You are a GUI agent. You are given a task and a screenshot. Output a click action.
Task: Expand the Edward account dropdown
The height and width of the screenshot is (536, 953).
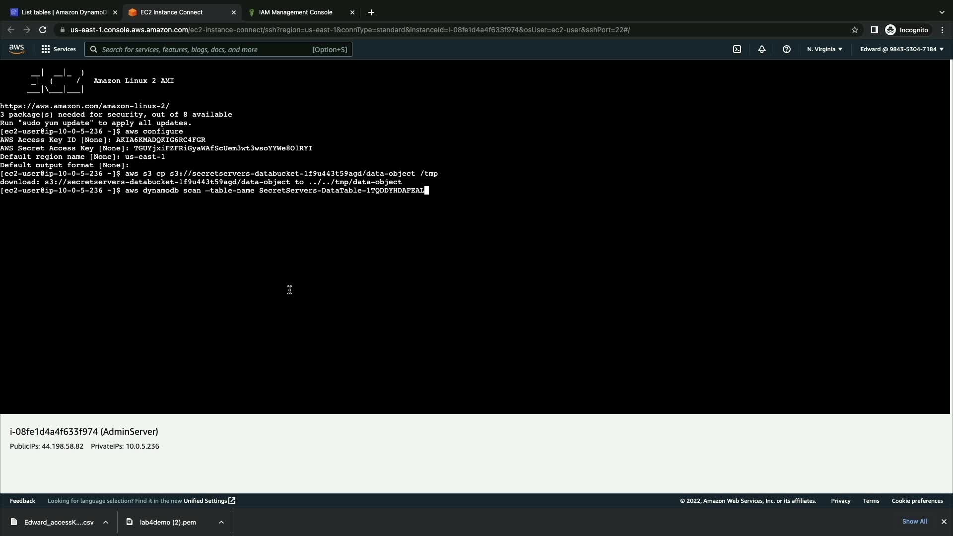(901, 49)
